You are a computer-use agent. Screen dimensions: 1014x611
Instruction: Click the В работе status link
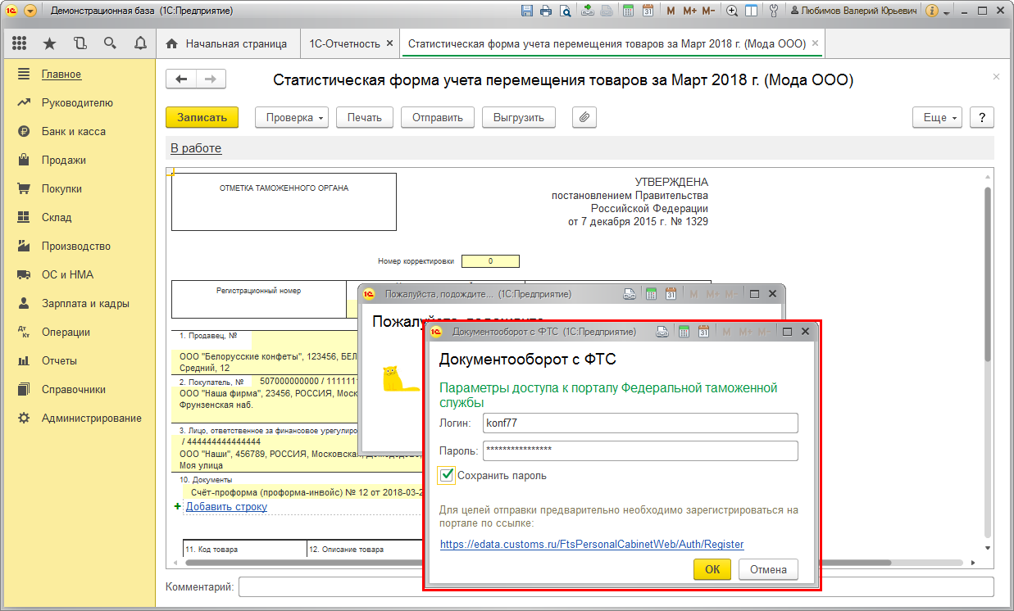[196, 148]
